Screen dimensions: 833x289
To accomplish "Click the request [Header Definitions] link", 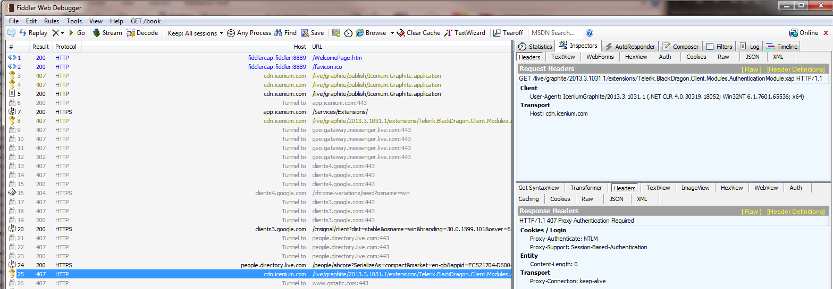I will 795,69.
